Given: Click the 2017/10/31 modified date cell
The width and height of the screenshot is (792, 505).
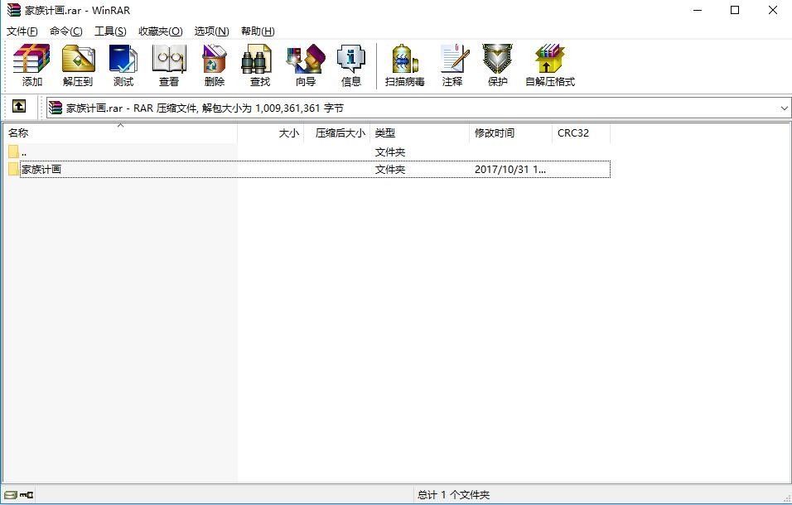Looking at the screenshot, I should point(509,170).
